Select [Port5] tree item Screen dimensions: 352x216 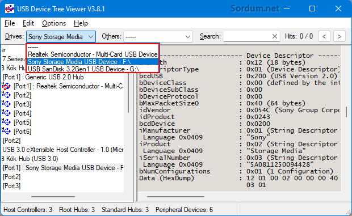pos(23,122)
